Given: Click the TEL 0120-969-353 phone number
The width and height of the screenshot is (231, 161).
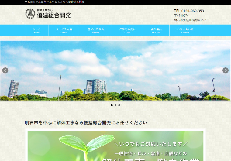Looking at the screenshot, I should [x=189, y=11].
